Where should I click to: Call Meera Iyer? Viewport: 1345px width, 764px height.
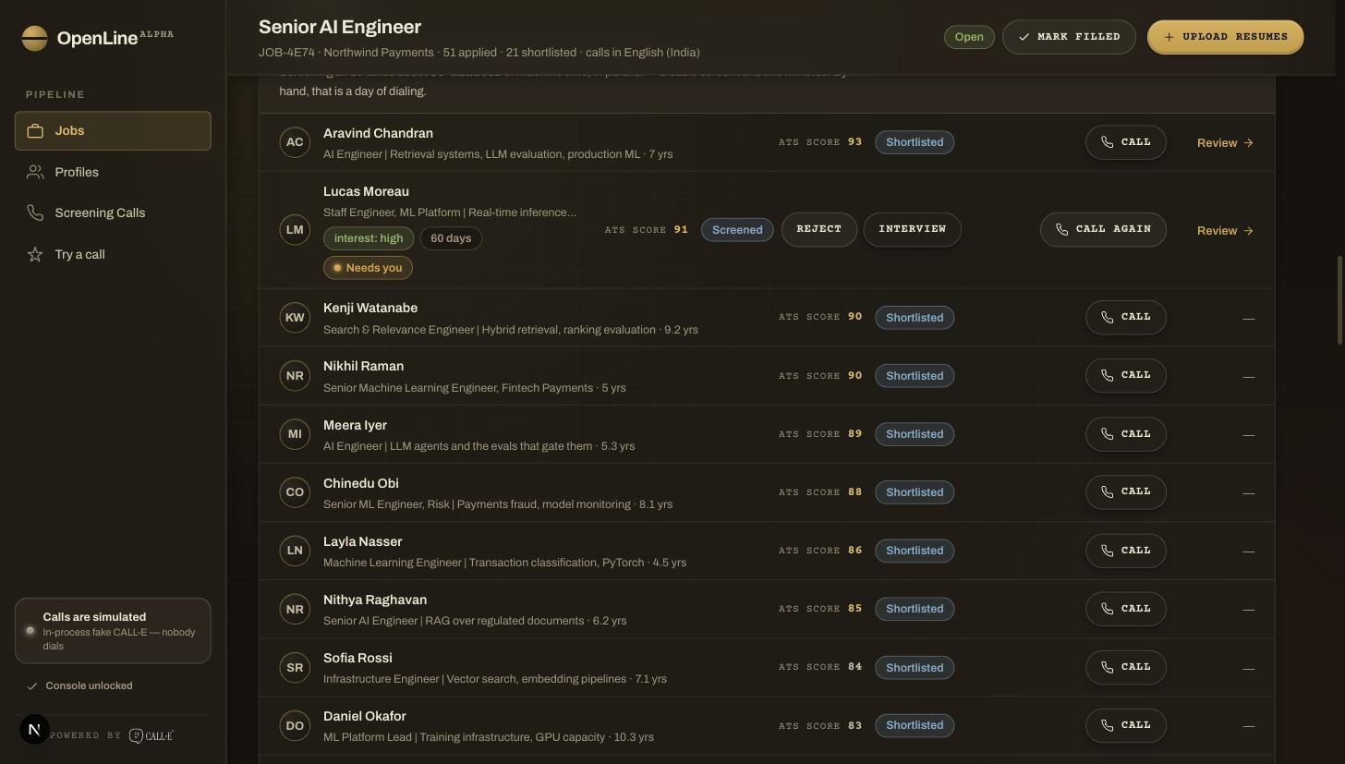[x=1126, y=434]
